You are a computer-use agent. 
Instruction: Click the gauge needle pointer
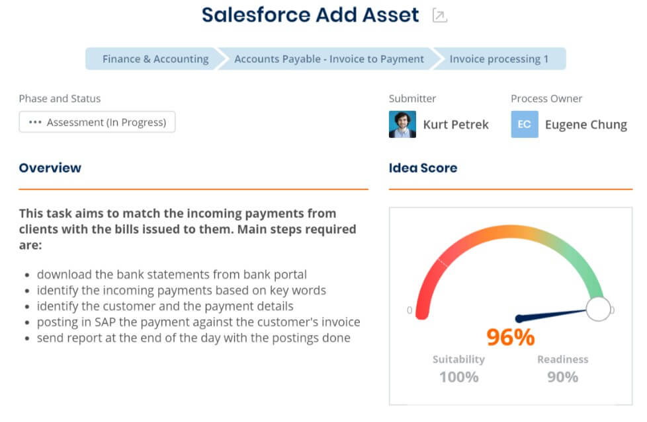(551, 315)
